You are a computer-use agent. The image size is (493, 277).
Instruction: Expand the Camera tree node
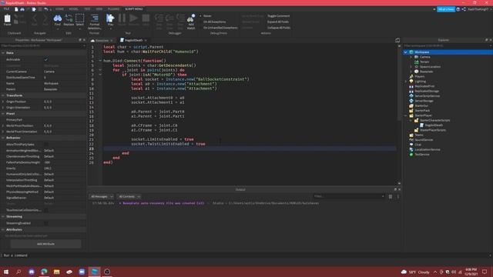tap(411, 57)
